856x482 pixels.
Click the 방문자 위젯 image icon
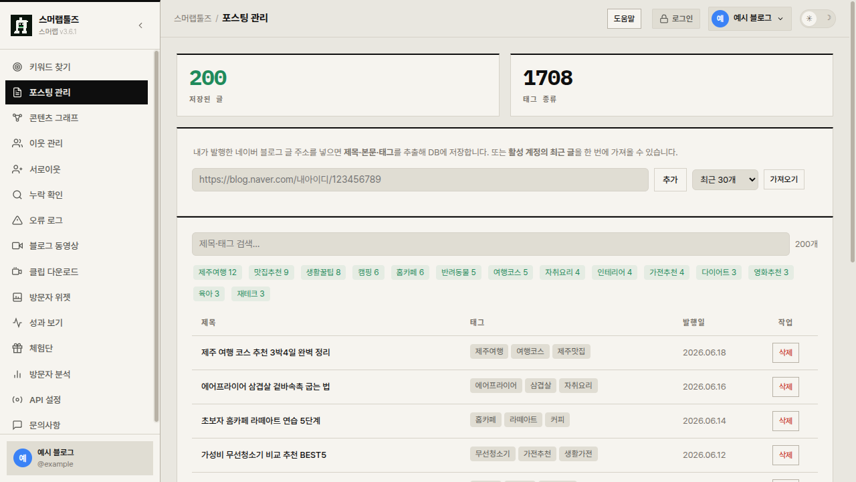pyautogui.click(x=17, y=297)
